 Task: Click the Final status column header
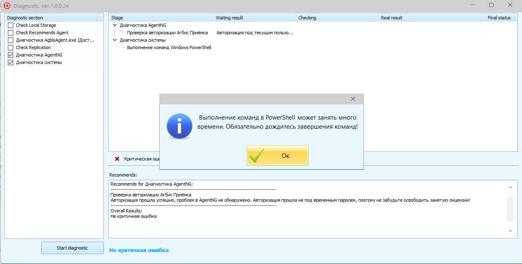(x=499, y=18)
